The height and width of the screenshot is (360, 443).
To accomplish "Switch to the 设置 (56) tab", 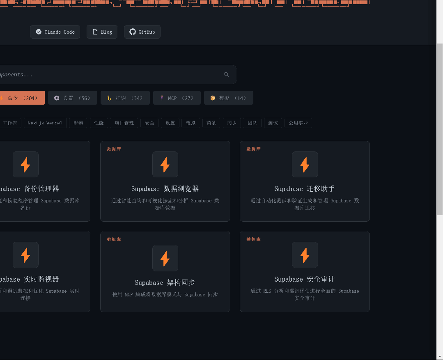I will [x=73, y=98].
